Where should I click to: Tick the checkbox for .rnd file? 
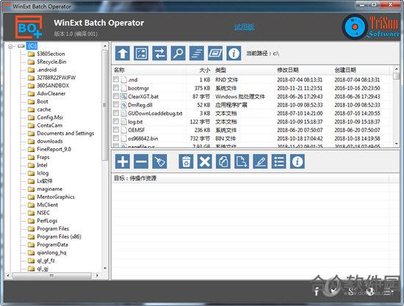[x=116, y=79]
